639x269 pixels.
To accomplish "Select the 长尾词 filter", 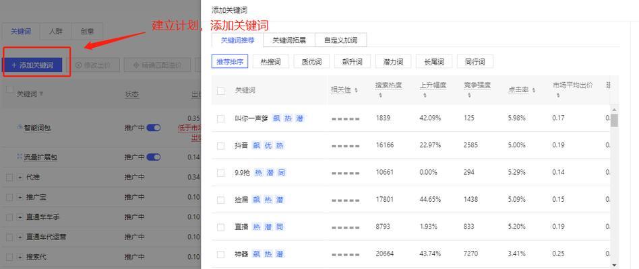I will (x=433, y=62).
